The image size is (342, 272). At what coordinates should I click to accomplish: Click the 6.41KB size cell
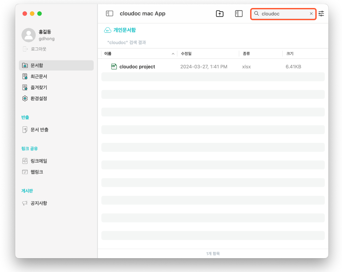(294, 67)
